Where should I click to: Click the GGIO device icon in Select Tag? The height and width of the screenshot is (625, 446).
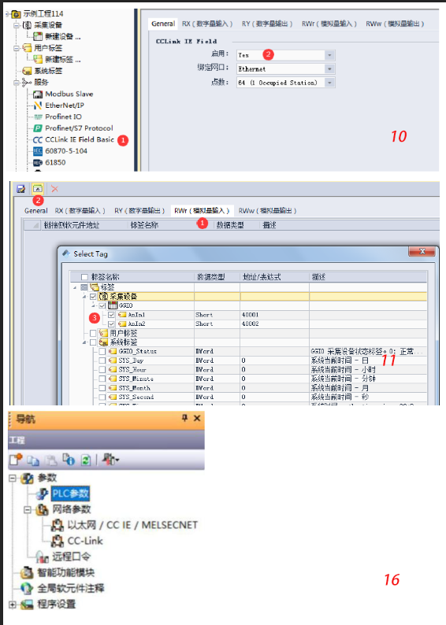pyautogui.click(x=113, y=305)
